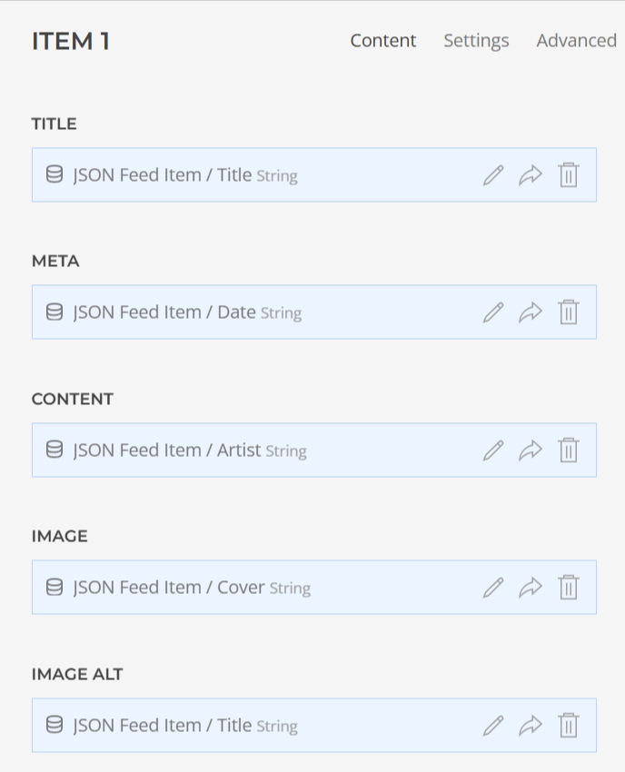Viewport: 625px width, 772px height.
Task: Click database icon in Image field
Action: tap(55, 588)
